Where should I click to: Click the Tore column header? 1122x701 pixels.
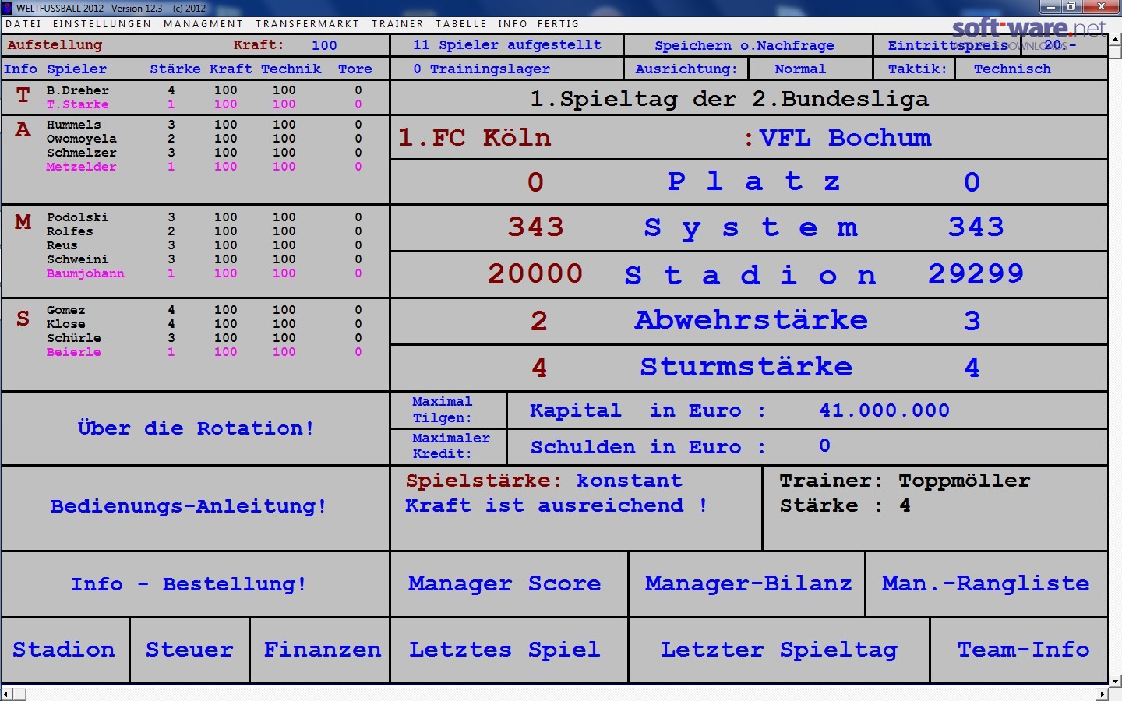(x=355, y=69)
